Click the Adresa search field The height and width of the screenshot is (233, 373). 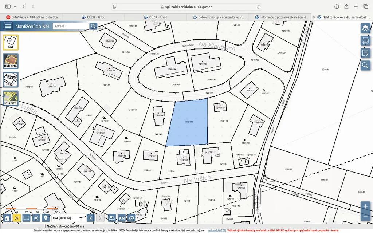click(x=70, y=26)
